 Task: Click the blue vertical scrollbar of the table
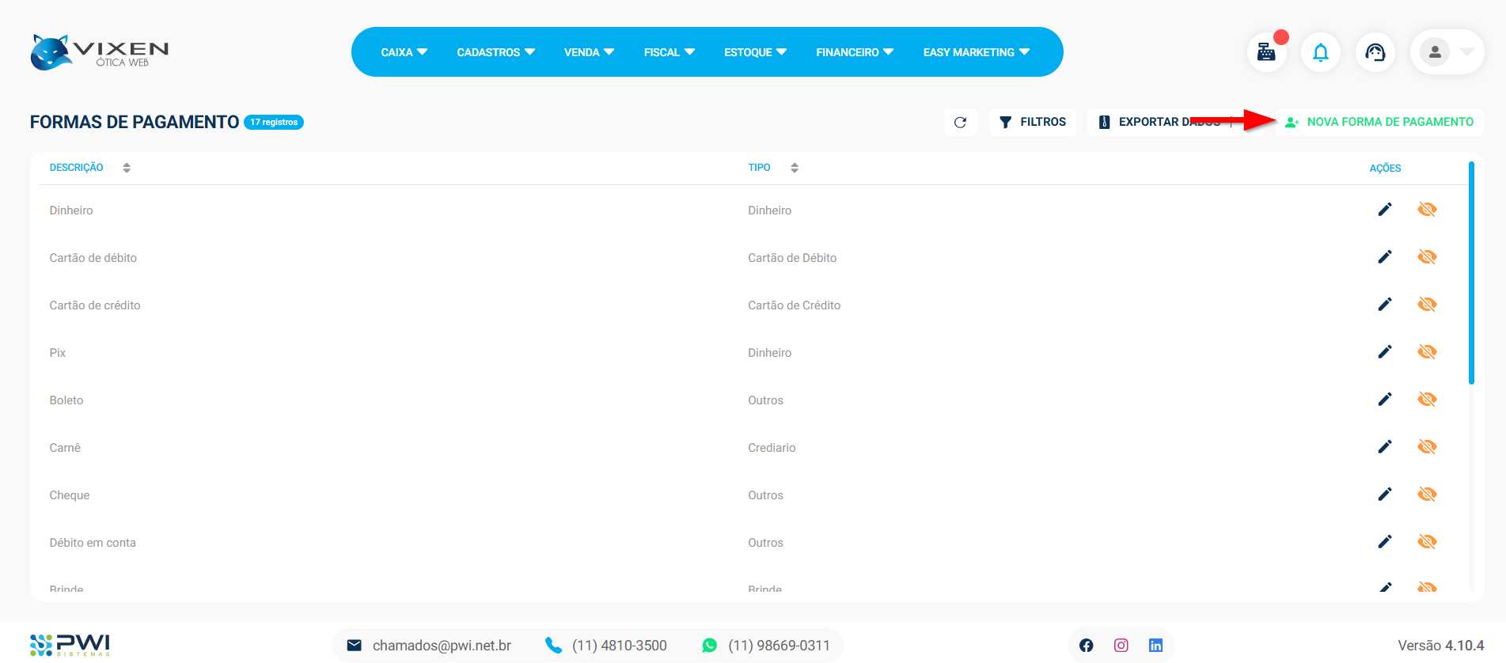(1471, 273)
